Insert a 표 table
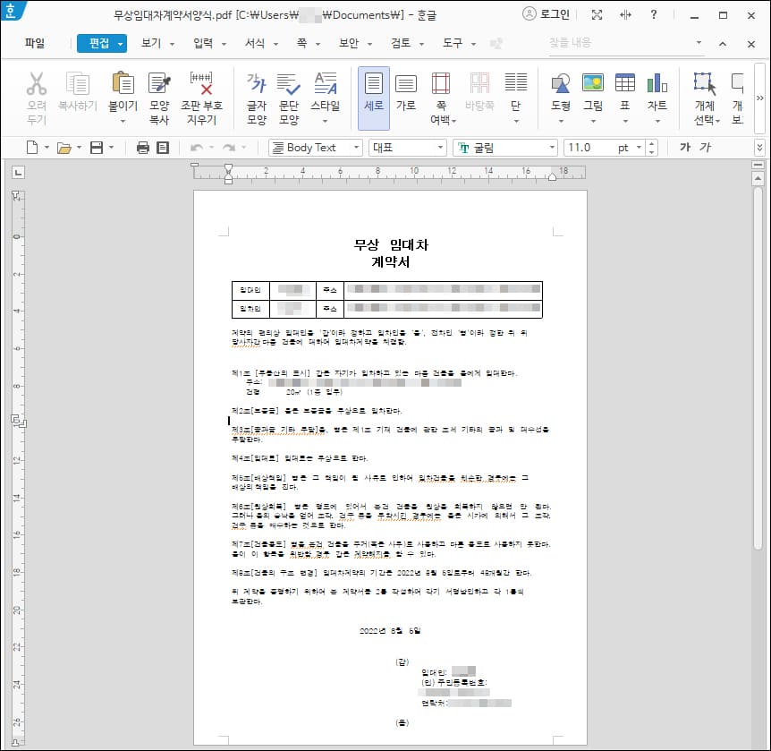Viewport: 771px width, 751px height. (x=625, y=82)
